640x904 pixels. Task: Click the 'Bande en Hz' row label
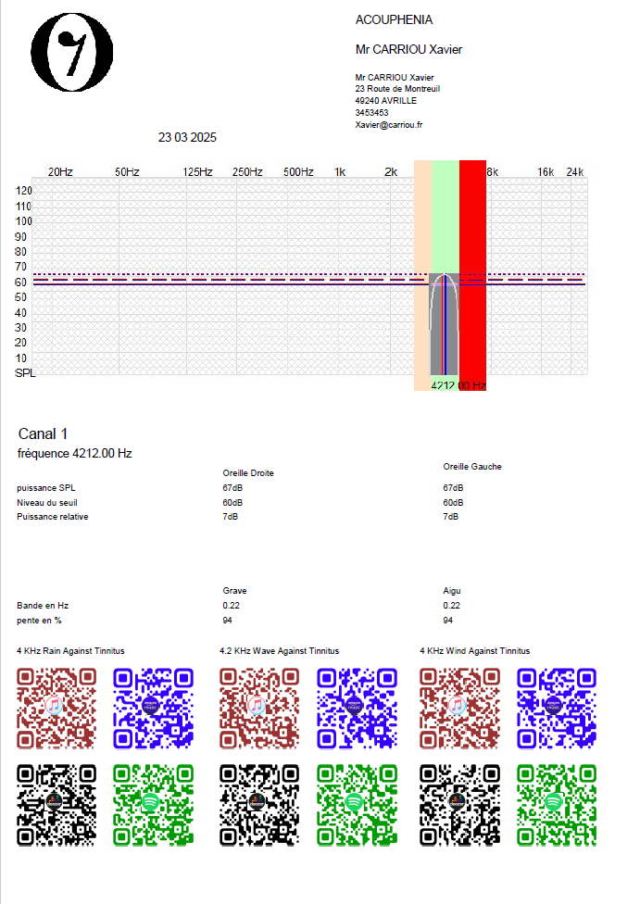tap(43, 606)
